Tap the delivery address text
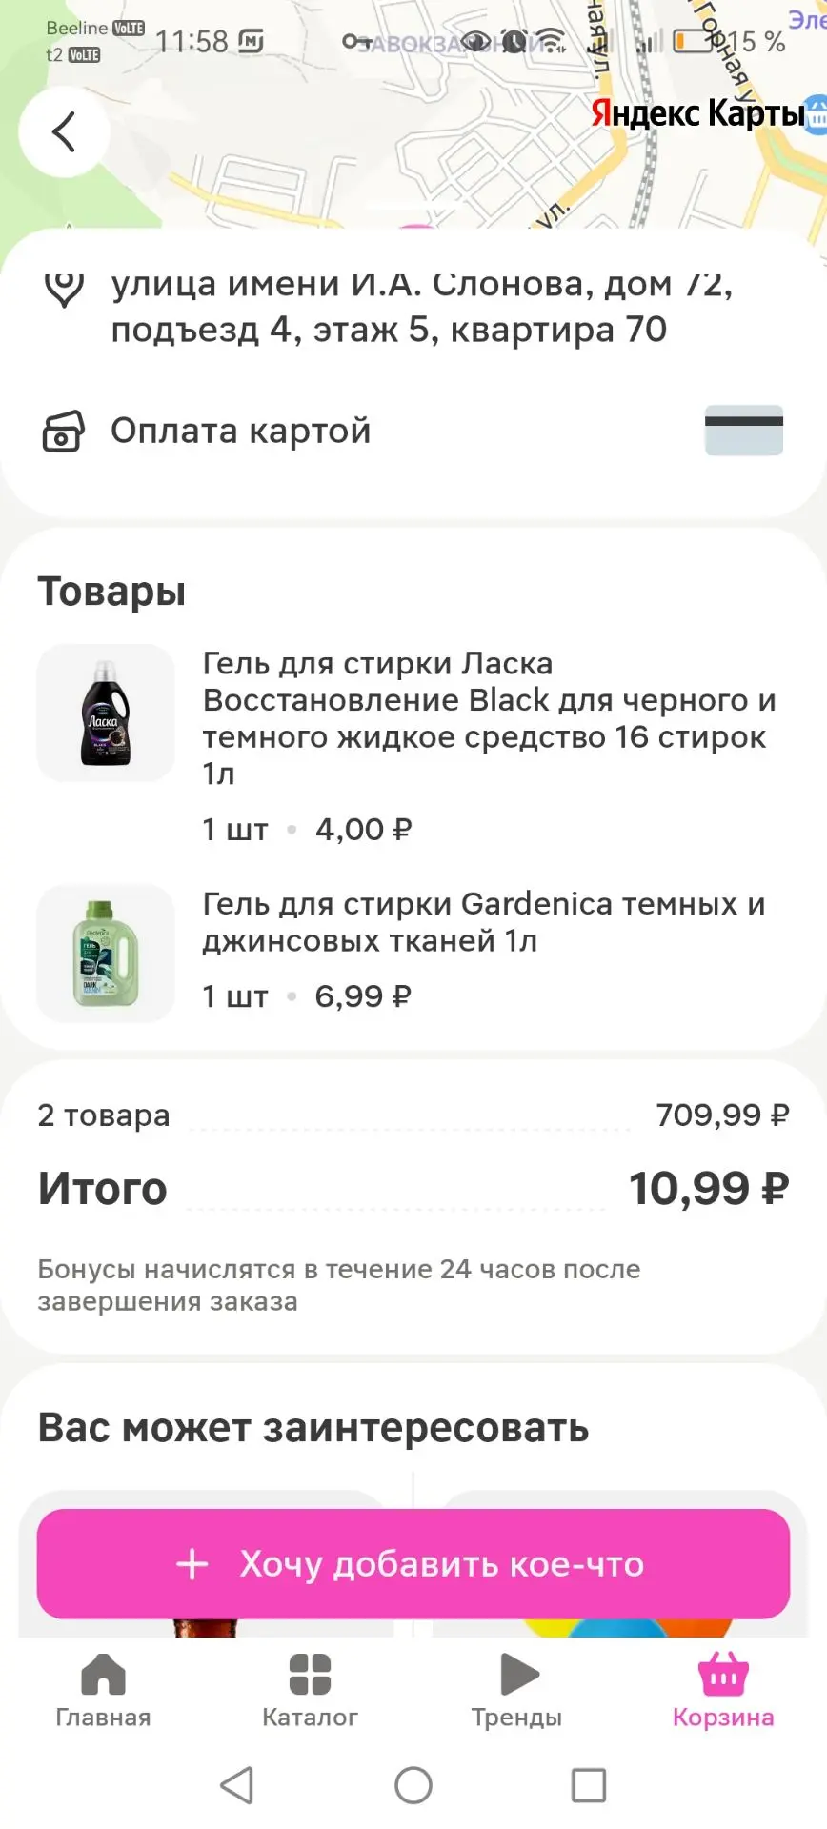 pyautogui.click(x=421, y=307)
